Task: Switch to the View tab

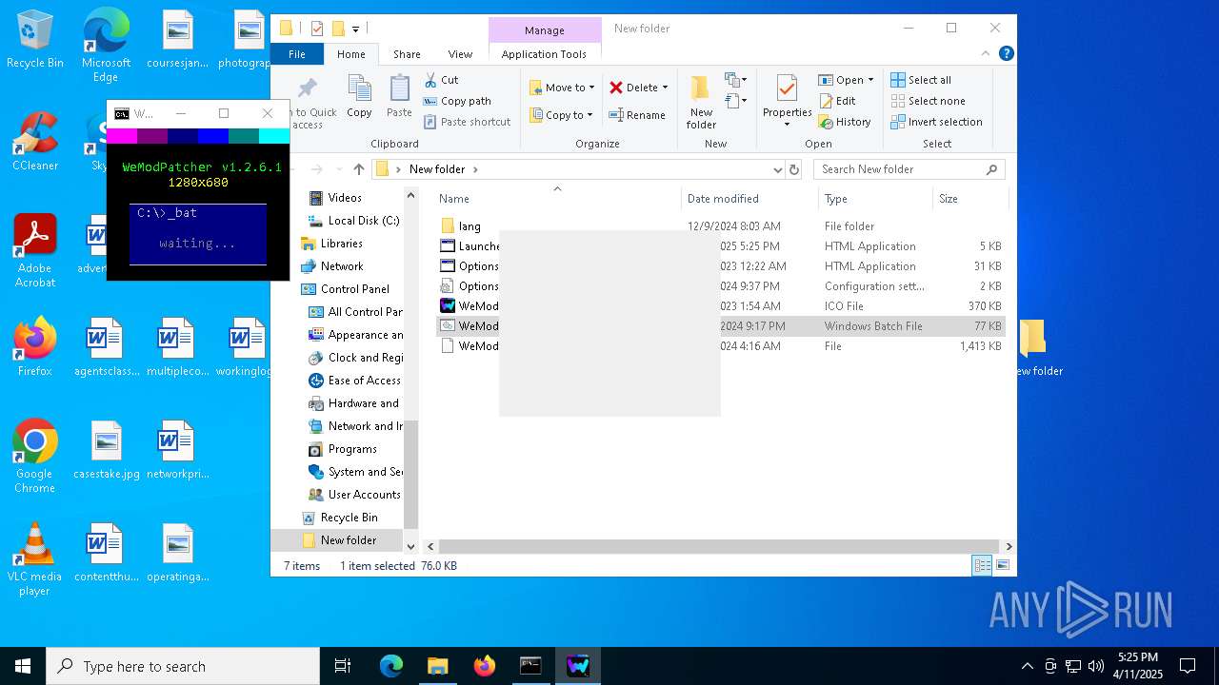Action: (460, 54)
